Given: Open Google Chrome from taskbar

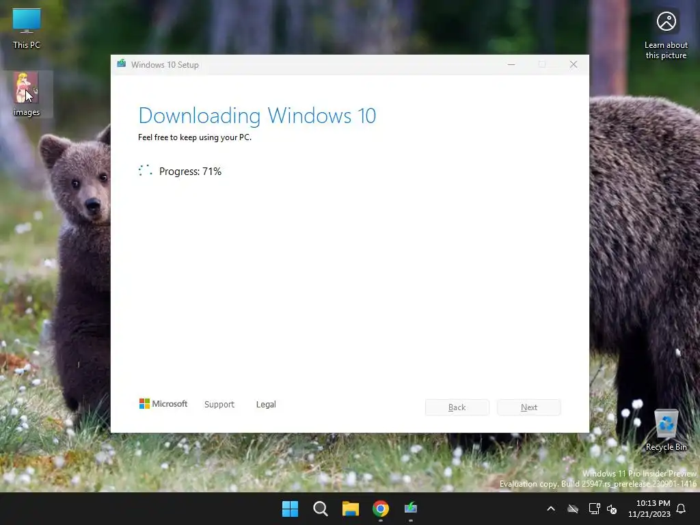Looking at the screenshot, I should click(x=381, y=509).
